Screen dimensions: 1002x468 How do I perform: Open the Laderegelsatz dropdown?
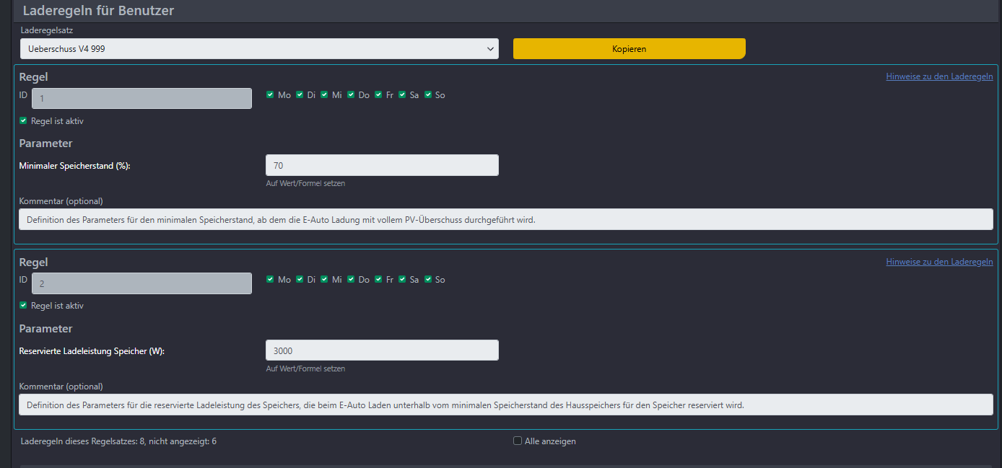tap(258, 49)
